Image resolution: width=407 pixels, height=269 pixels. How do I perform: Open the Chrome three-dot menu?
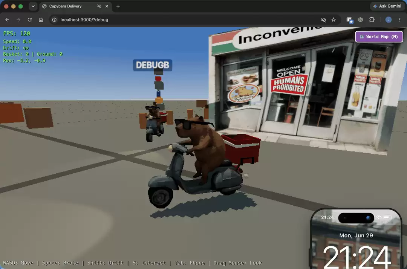tap(399, 20)
